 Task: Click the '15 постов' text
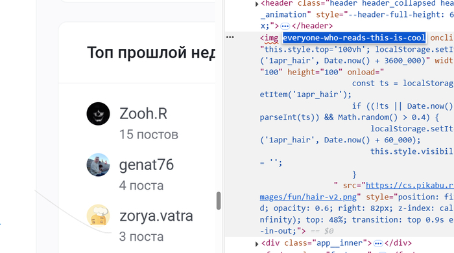pos(149,135)
